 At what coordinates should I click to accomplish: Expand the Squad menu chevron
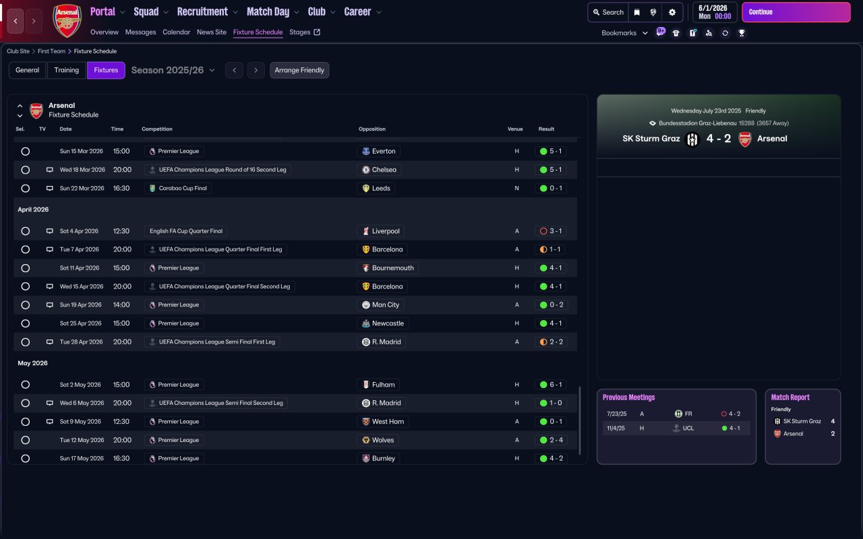coord(164,12)
